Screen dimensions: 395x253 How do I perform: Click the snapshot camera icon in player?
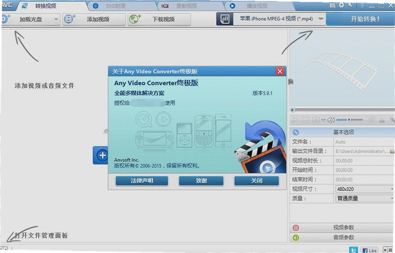click(x=316, y=120)
